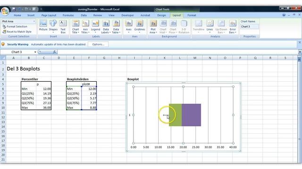Click Reset to Match Style
This screenshot has height=169, width=302.
17,31
